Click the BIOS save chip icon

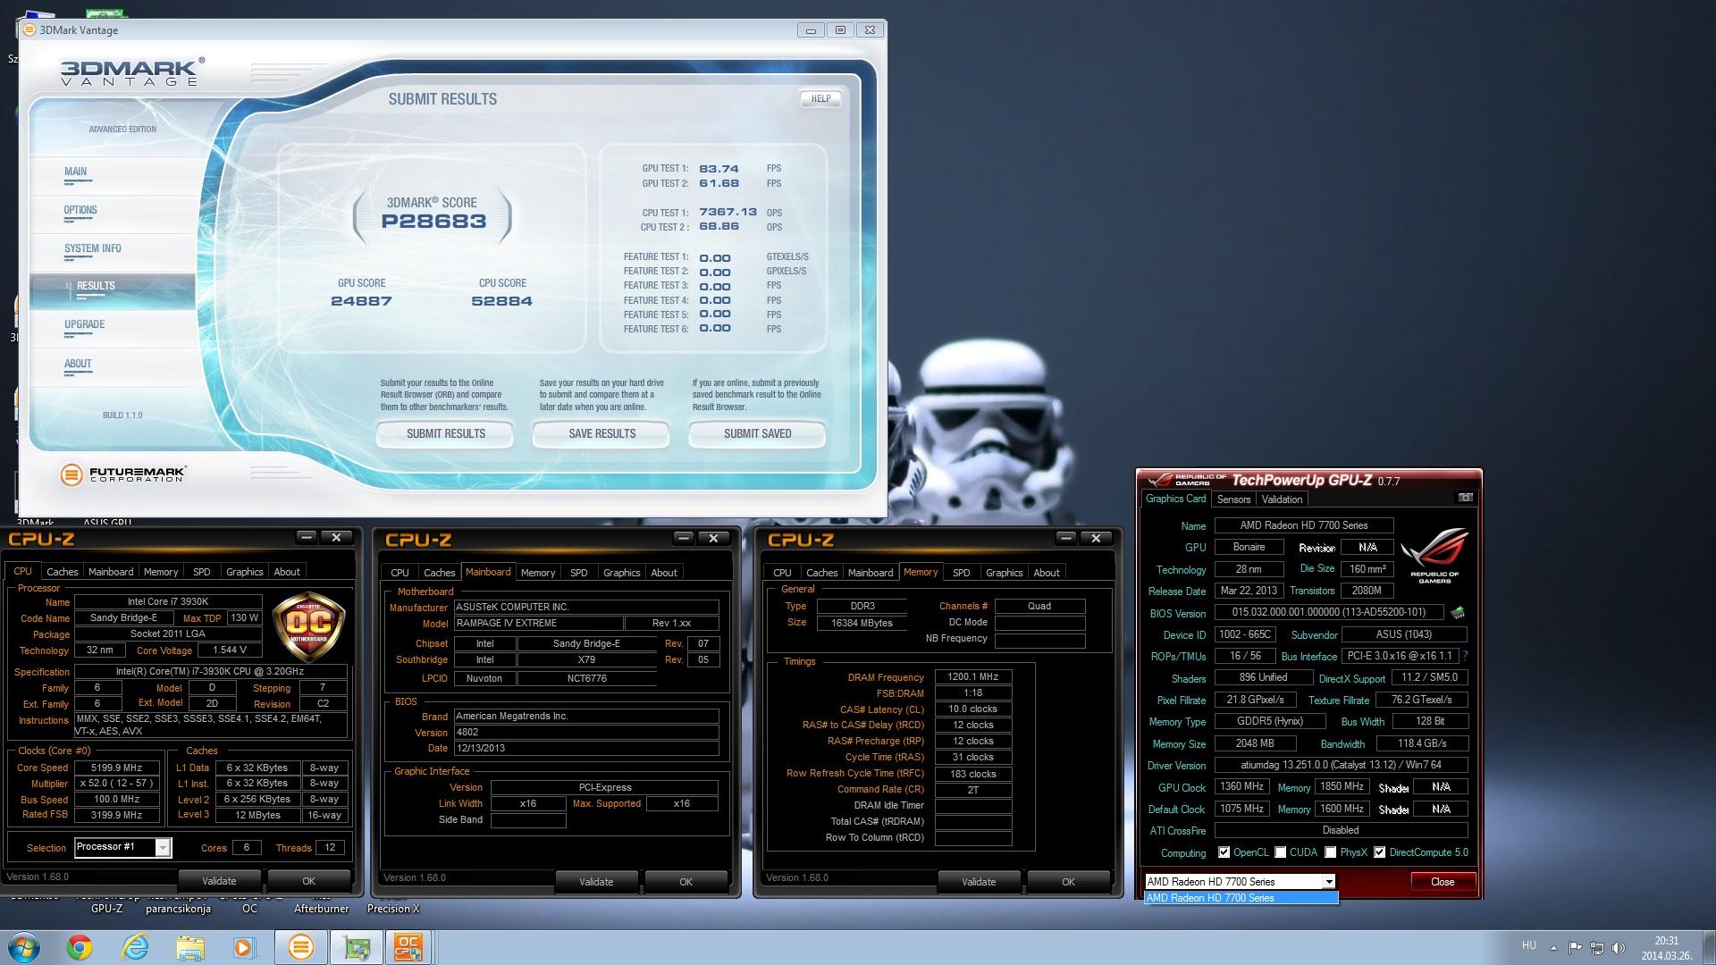click(1458, 613)
